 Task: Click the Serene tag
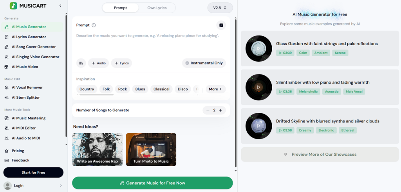340,53
